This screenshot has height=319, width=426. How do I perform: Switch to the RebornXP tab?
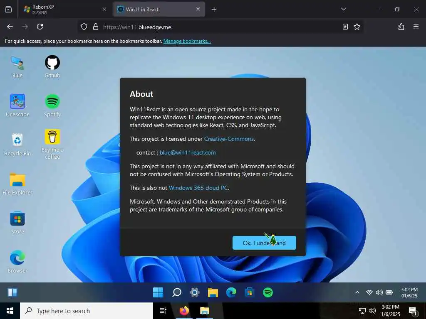pos(60,9)
